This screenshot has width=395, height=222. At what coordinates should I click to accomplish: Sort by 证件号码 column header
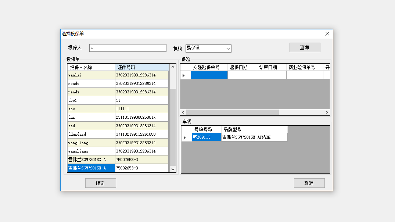pyautogui.click(x=141, y=67)
